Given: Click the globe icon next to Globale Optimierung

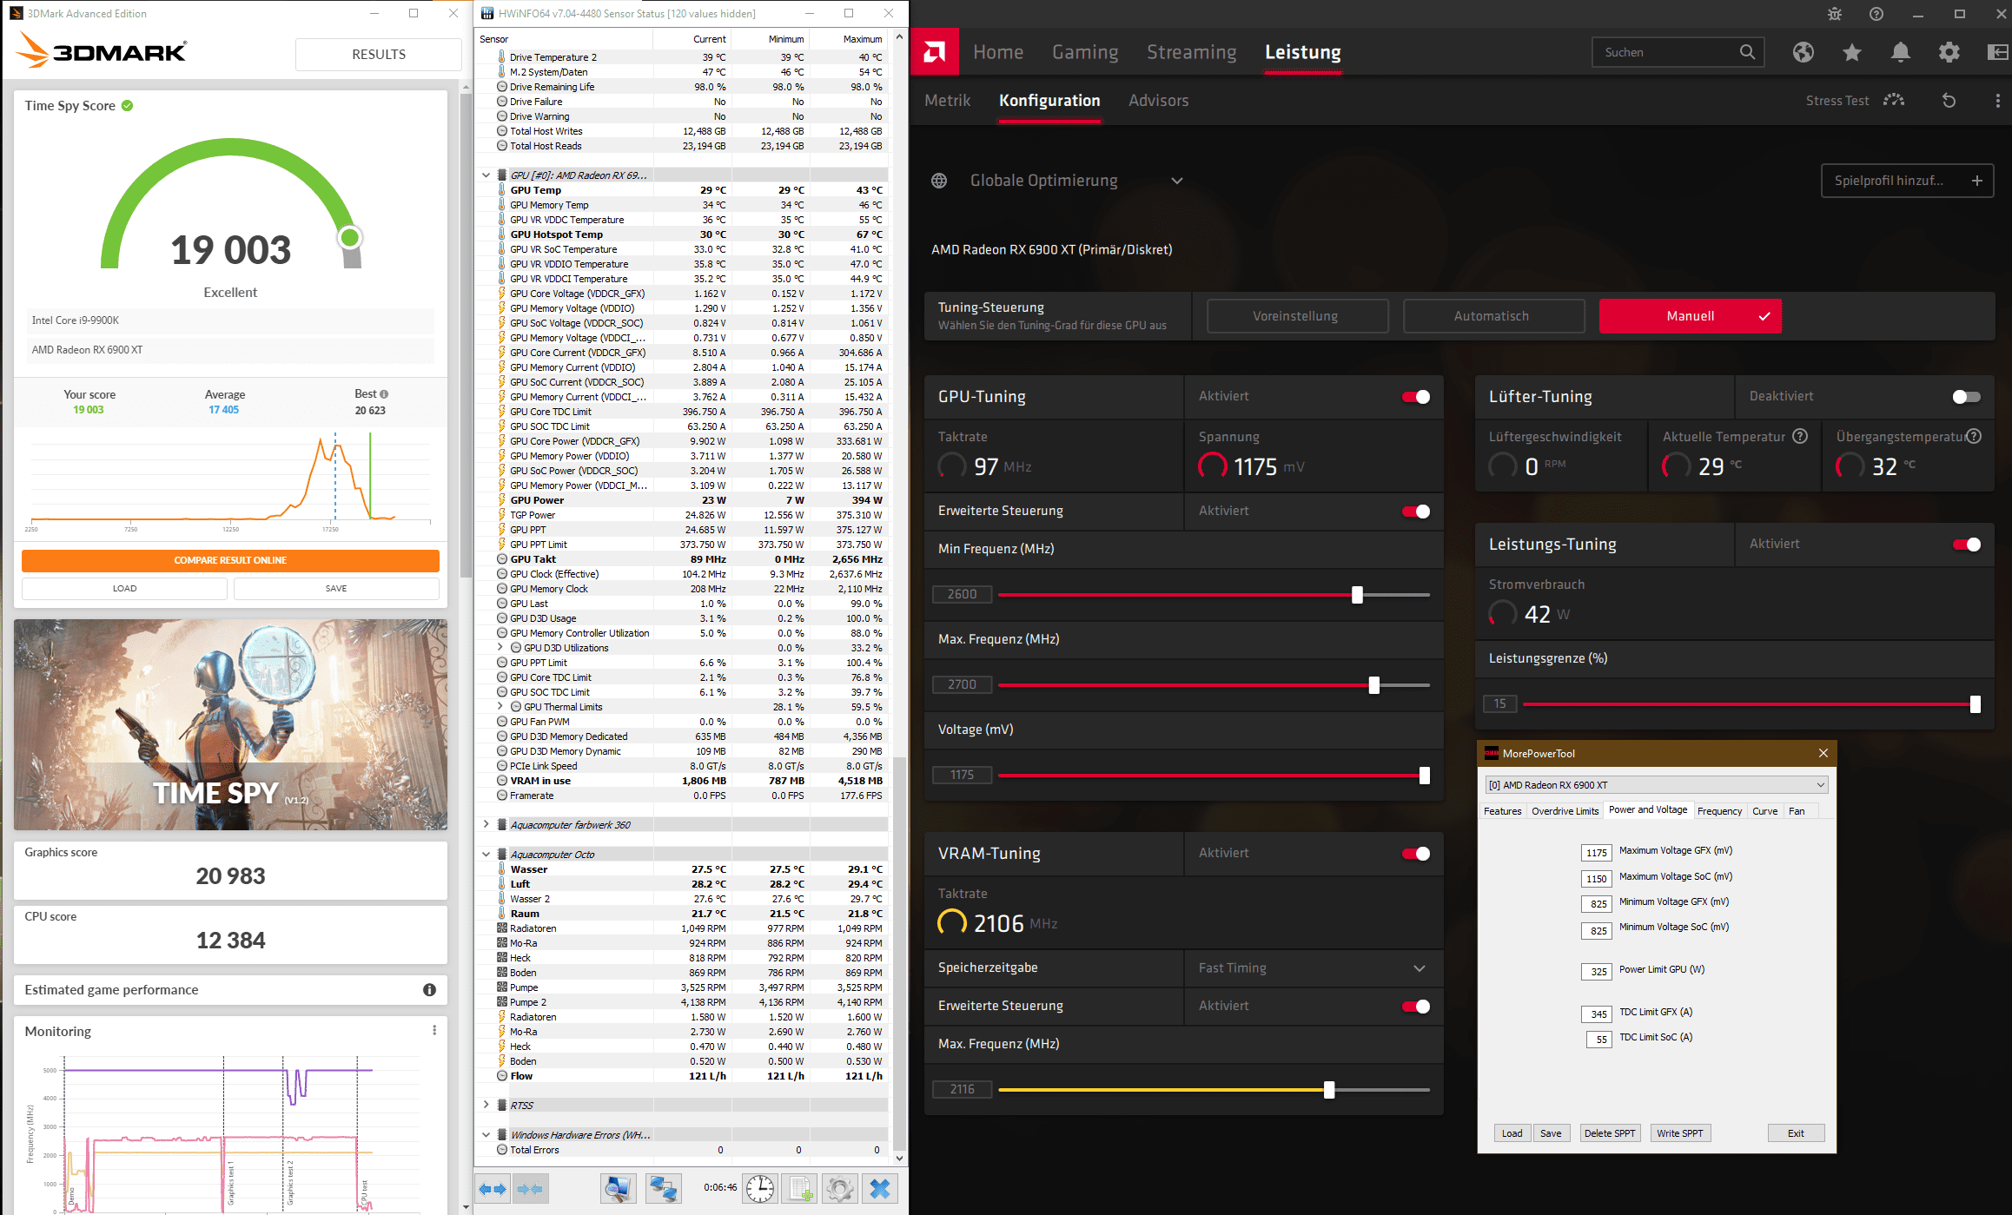Looking at the screenshot, I should click(939, 181).
